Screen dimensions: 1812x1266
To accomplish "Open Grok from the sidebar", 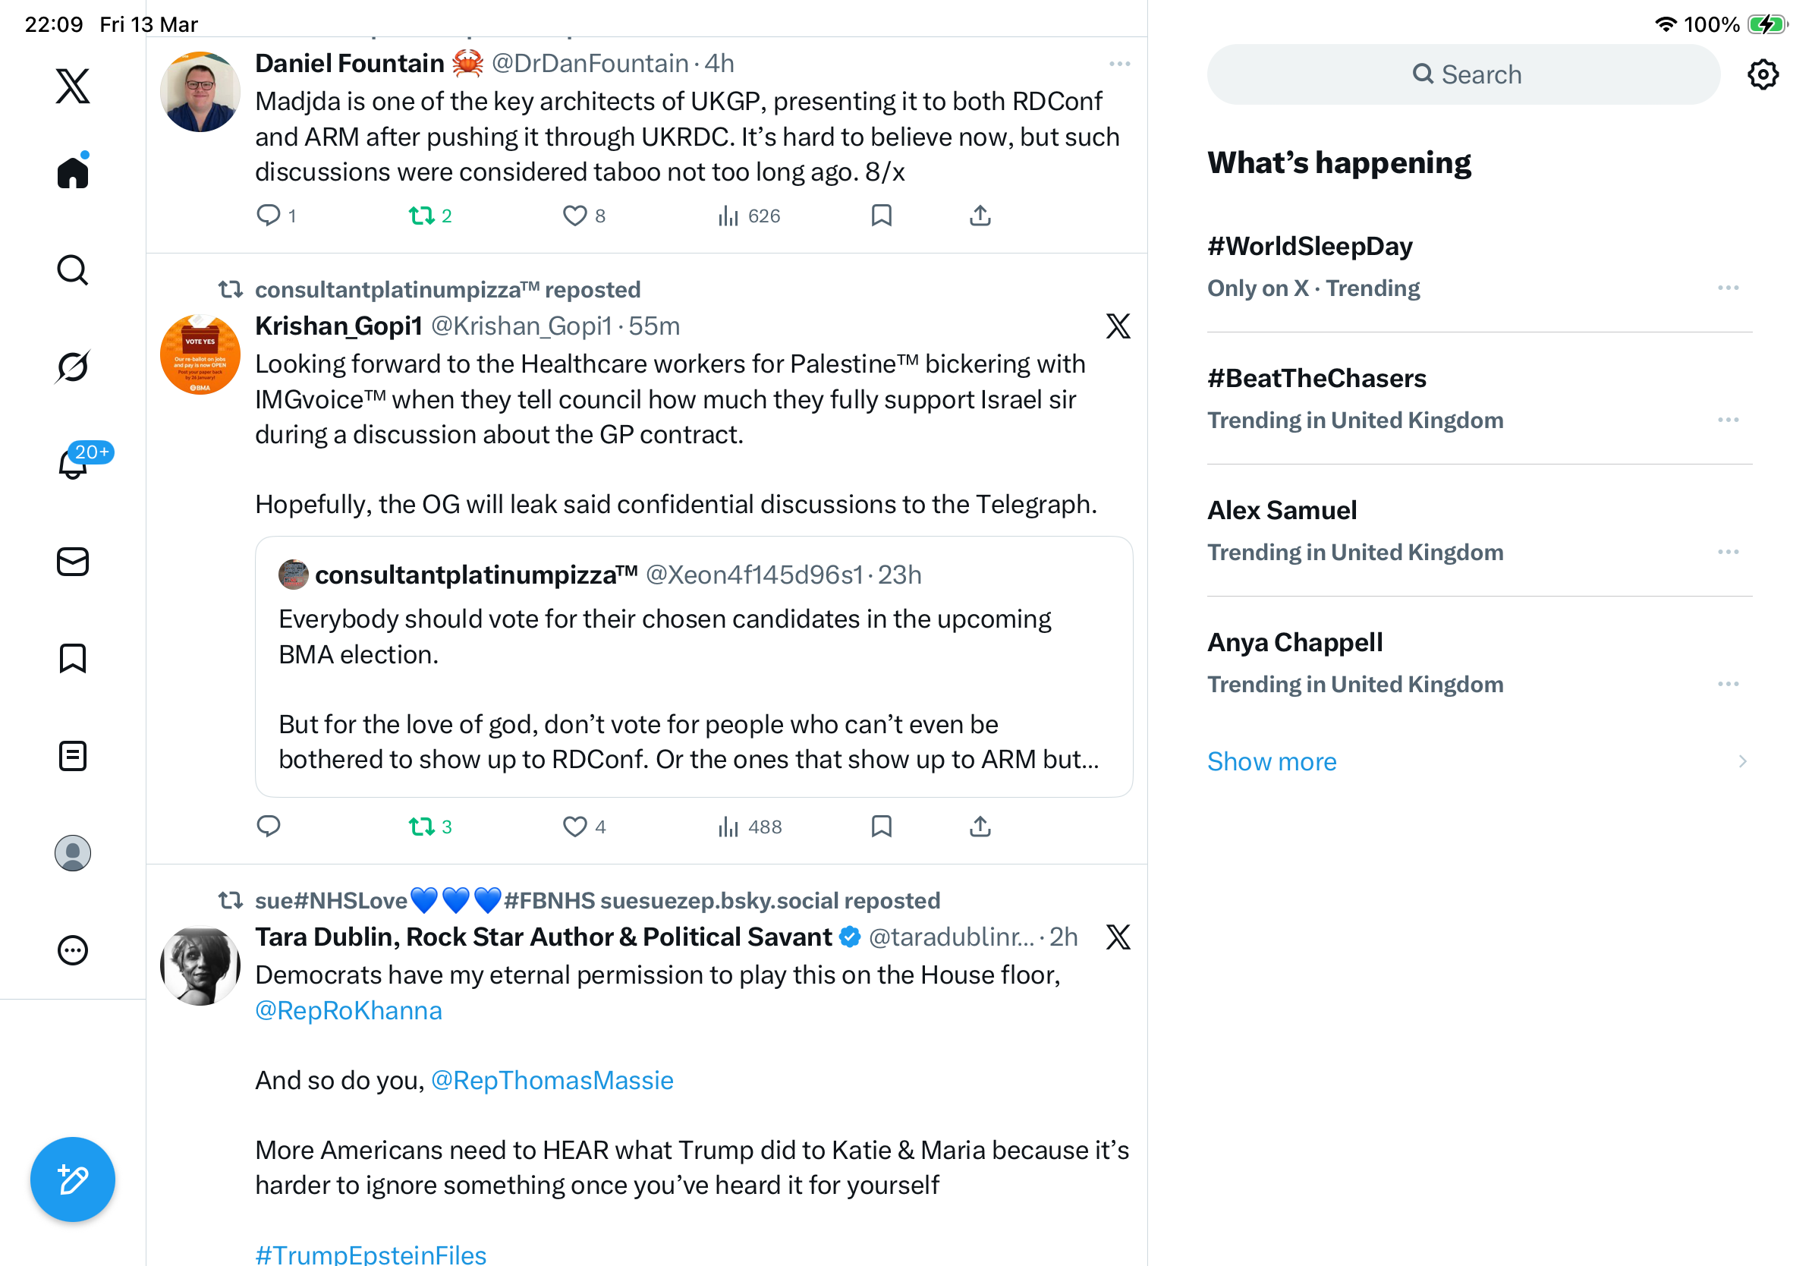I will point(73,367).
